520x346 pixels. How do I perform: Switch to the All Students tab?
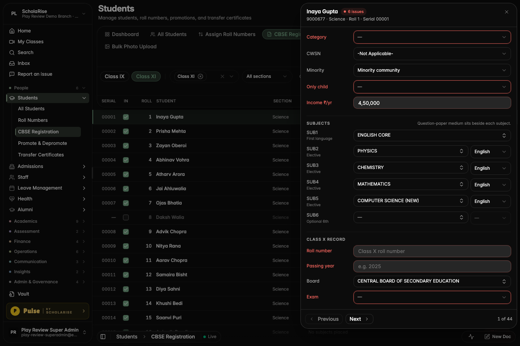pos(169,34)
